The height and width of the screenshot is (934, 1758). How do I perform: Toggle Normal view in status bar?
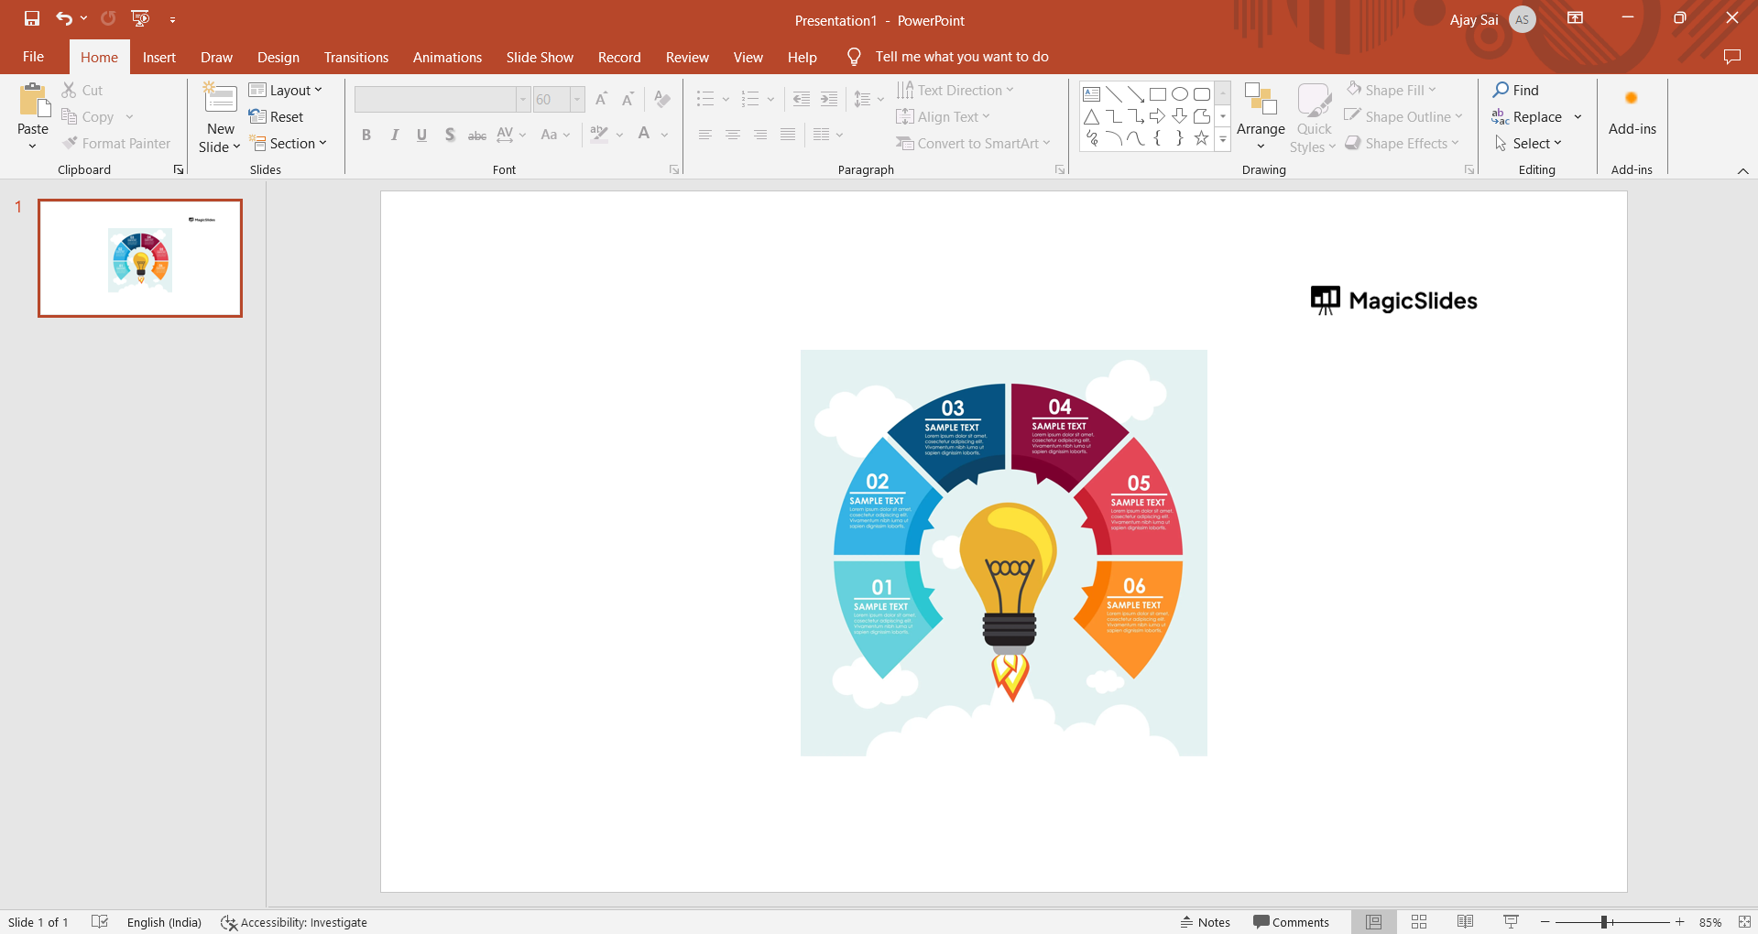(x=1373, y=922)
